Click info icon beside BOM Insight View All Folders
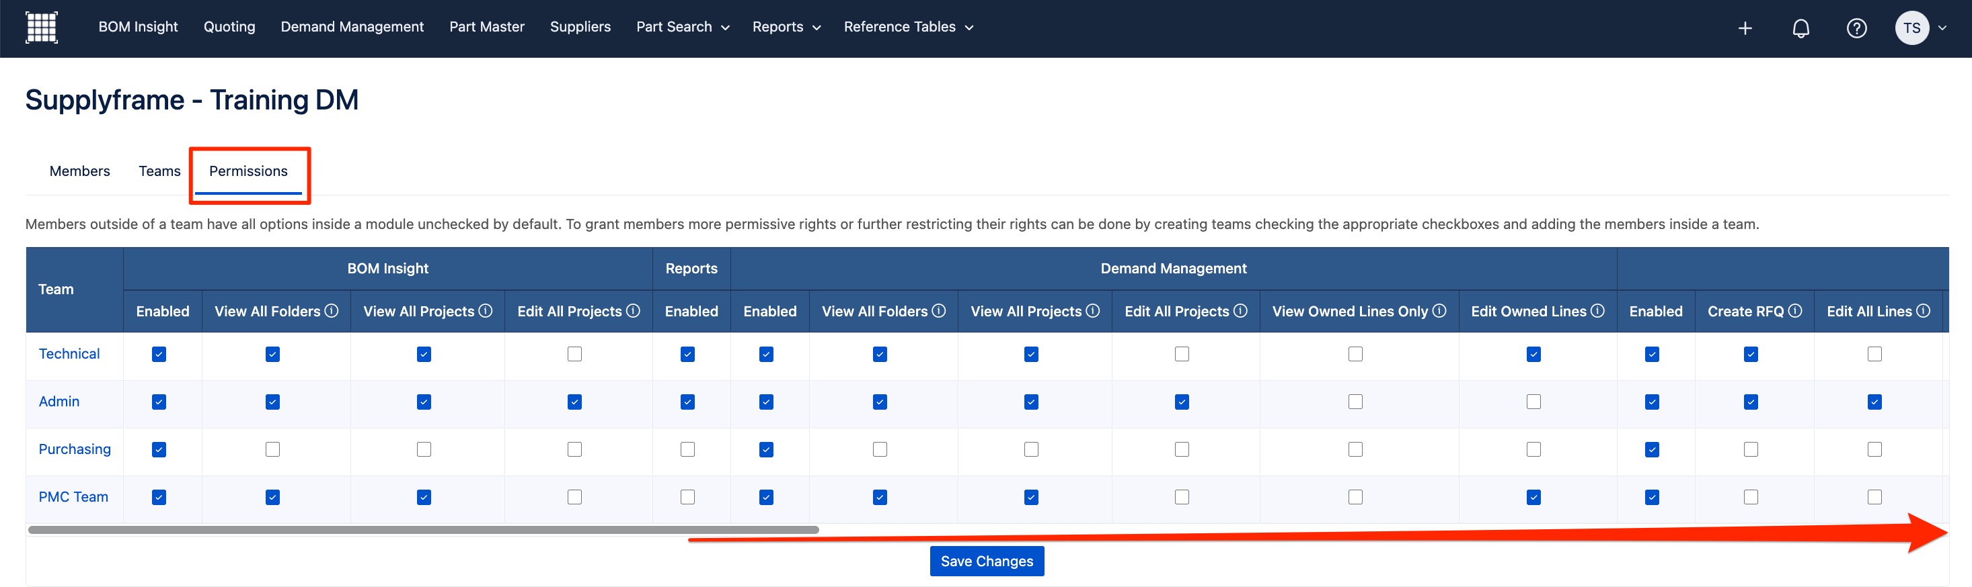Screen dimensions: 1972x587 (332, 311)
